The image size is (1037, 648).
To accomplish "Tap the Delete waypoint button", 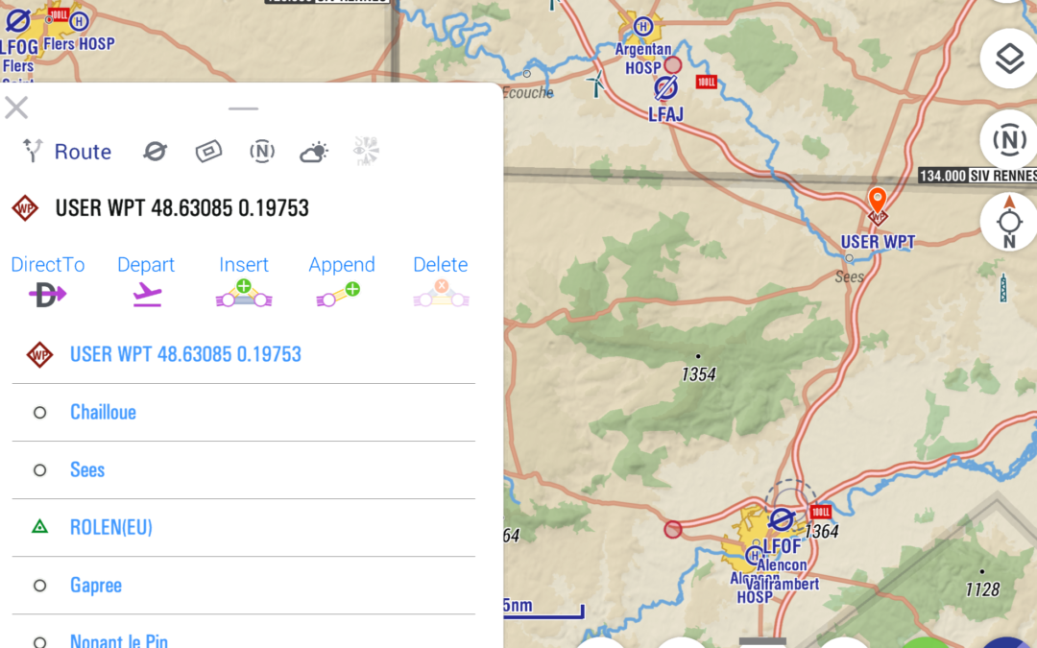I will pyautogui.click(x=441, y=281).
